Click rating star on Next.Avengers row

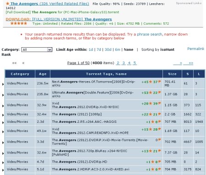point(151,82)
